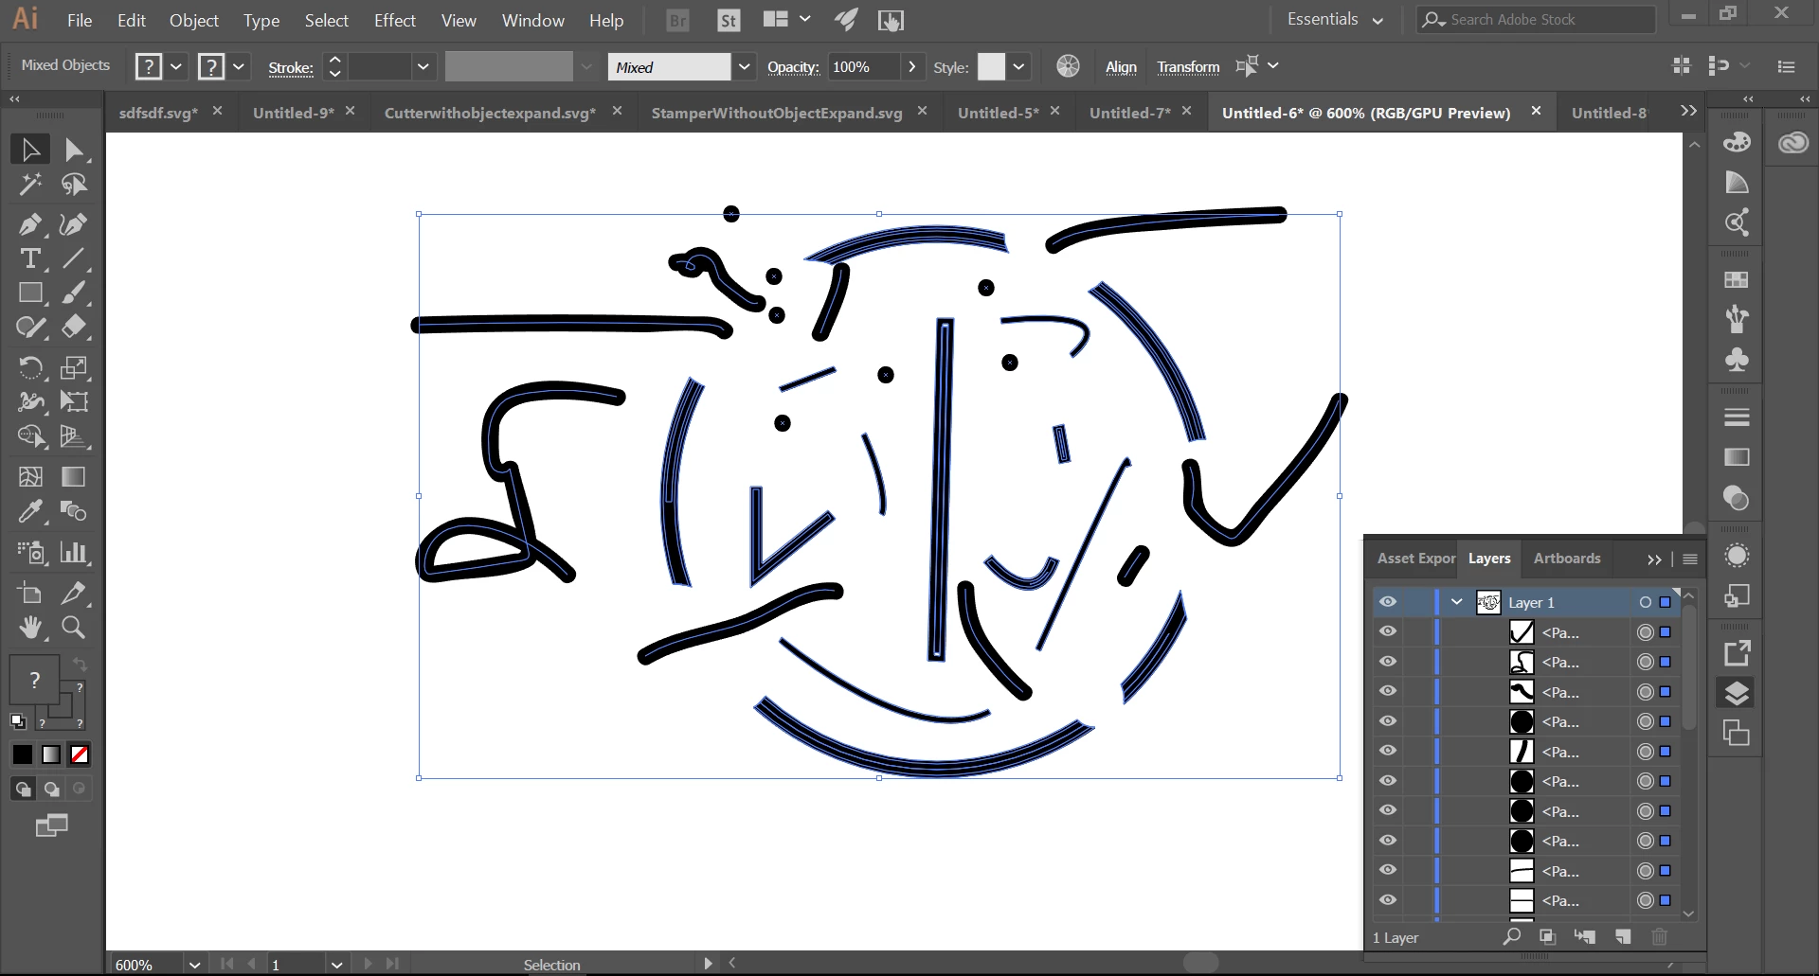The image size is (1819, 976).
Task: Select the Rotate tool
Action: (30, 367)
